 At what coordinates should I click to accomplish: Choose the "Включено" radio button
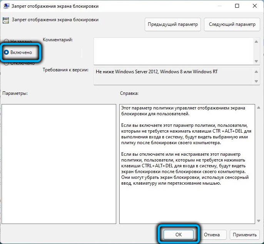point(7,52)
